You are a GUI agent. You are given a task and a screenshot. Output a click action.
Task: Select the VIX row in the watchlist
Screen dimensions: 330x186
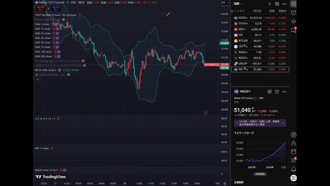[x=260, y=35]
